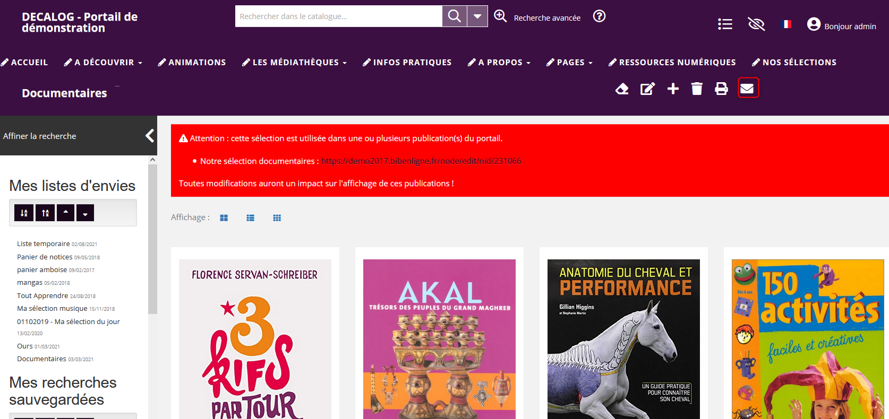Open Liste temporaire list
Viewport: 889px width, 419px height.
(x=44, y=243)
